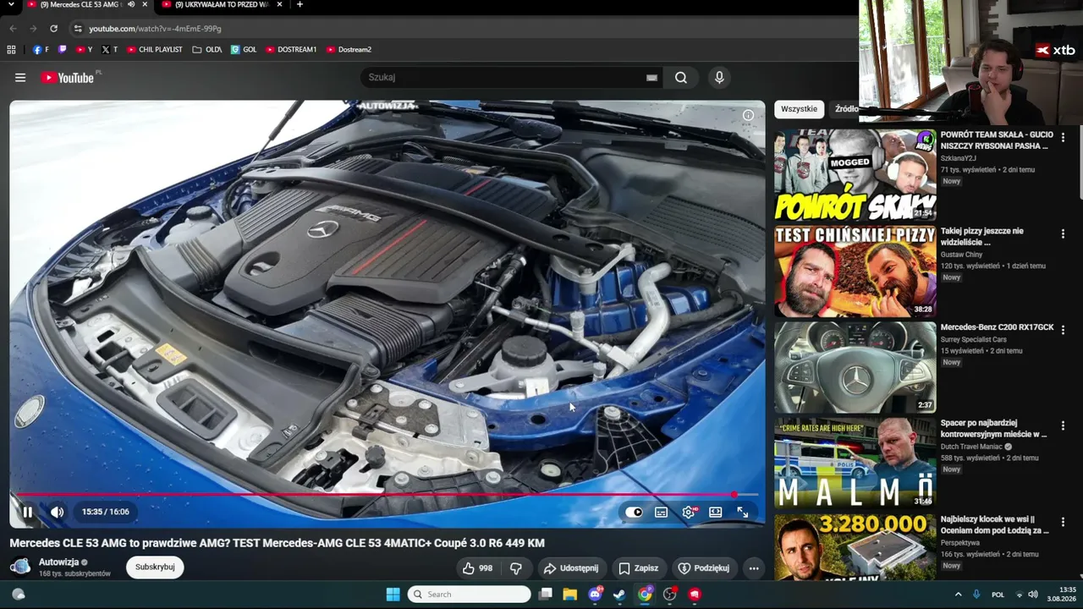1083x609 pixels.
Task: Save the video with Zapisz
Action: [639, 568]
